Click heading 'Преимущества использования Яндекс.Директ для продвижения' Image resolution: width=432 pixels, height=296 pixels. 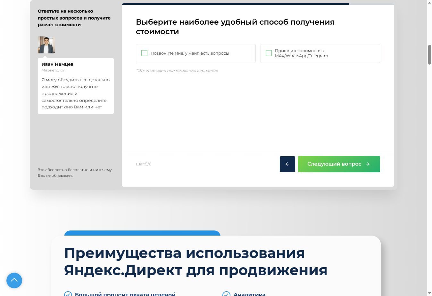tap(196, 261)
